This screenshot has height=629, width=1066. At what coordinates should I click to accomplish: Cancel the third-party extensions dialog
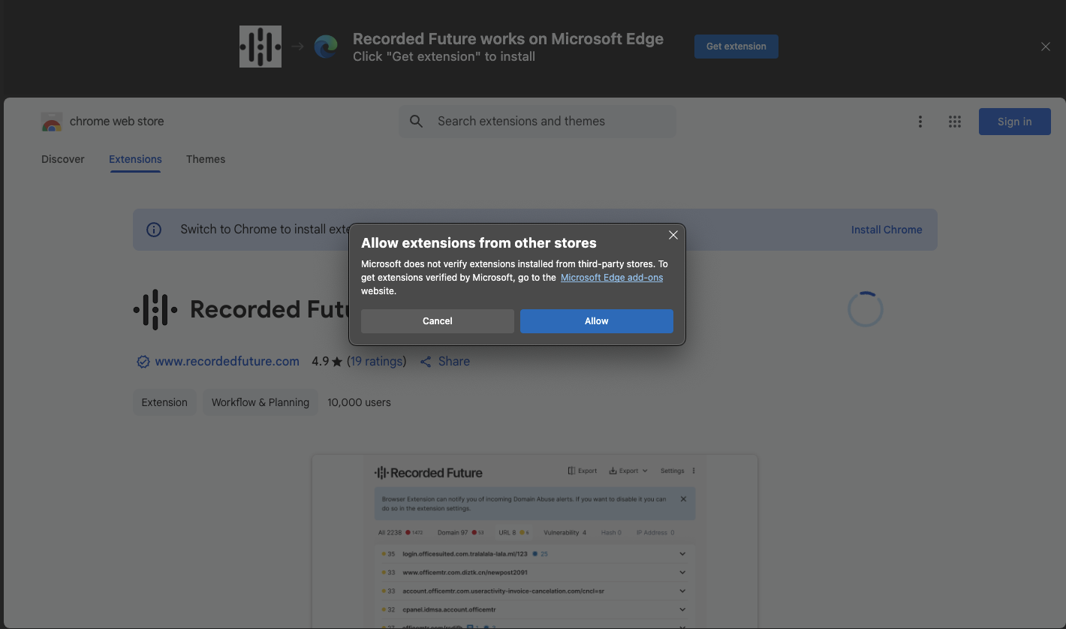437,321
